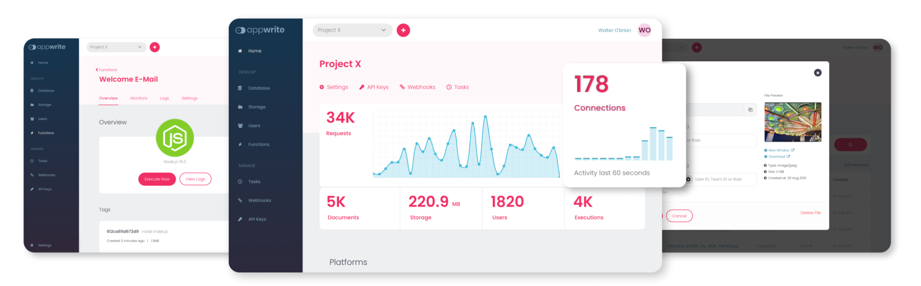Open the project Settings link with gear
Image resolution: width=921 pixels, height=286 pixels.
tap(334, 87)
